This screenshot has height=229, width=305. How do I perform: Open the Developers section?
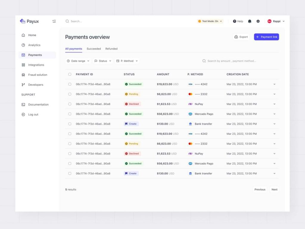(35, 85)
